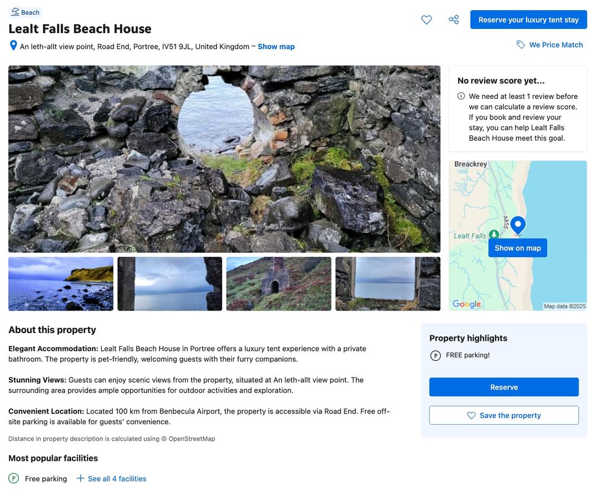
Task: Click the We Price Match link
Action: tap(556, 44)
